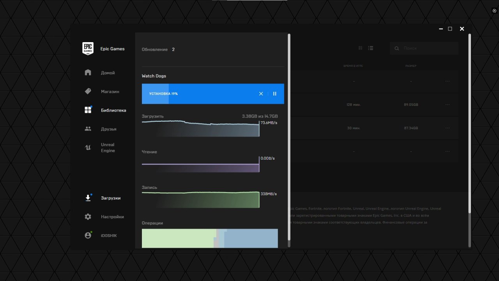Click the top-right corner desktop overlay icon

494,11
